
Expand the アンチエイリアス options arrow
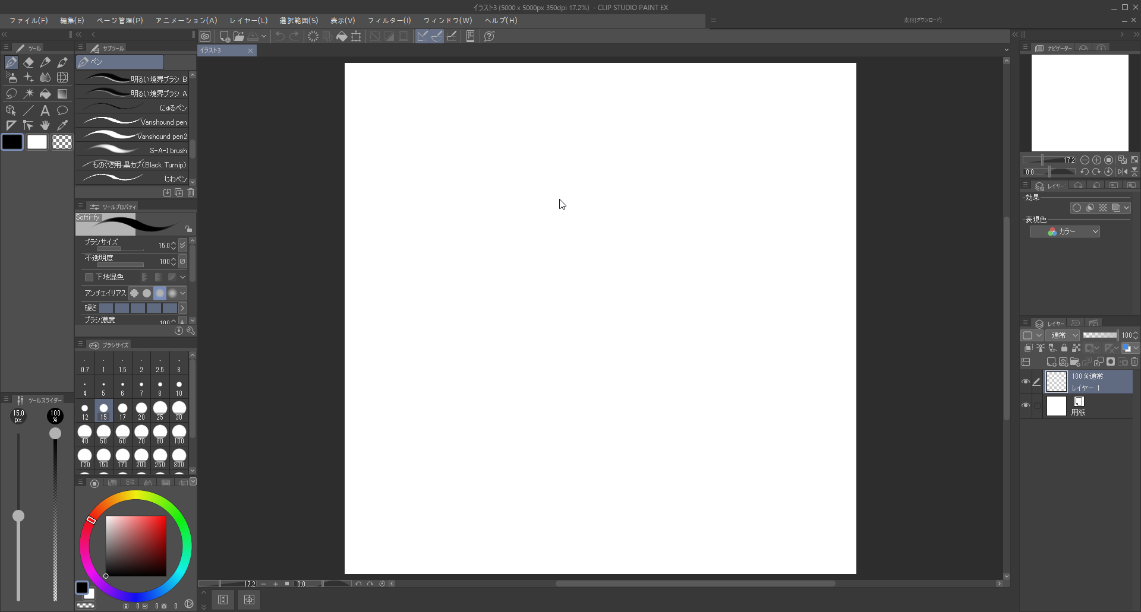(x=183, y=293)
